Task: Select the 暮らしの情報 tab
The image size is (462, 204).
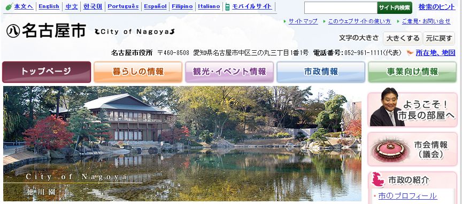Action: [138, 72]
